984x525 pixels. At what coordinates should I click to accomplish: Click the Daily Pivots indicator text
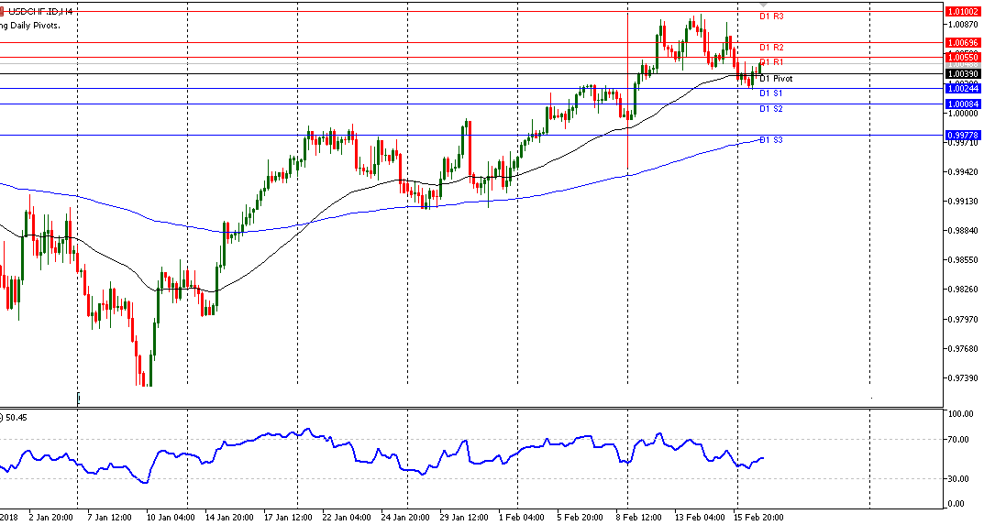click(x=32, y=26)
